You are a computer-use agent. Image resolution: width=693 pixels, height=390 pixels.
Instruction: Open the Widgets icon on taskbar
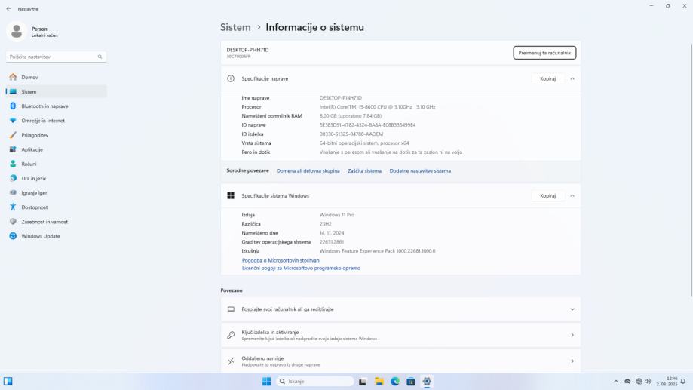coord(8,381)
